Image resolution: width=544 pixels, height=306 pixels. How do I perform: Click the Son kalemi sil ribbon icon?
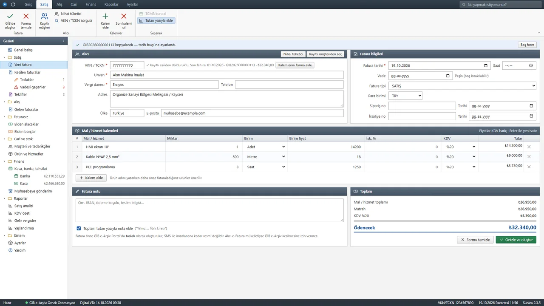pos(124,16)
